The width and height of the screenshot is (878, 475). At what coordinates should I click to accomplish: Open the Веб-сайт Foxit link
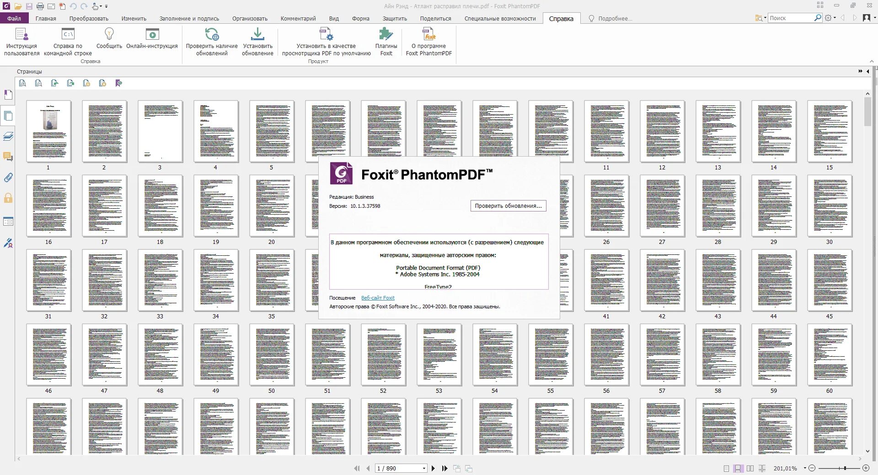coord(378,298)
